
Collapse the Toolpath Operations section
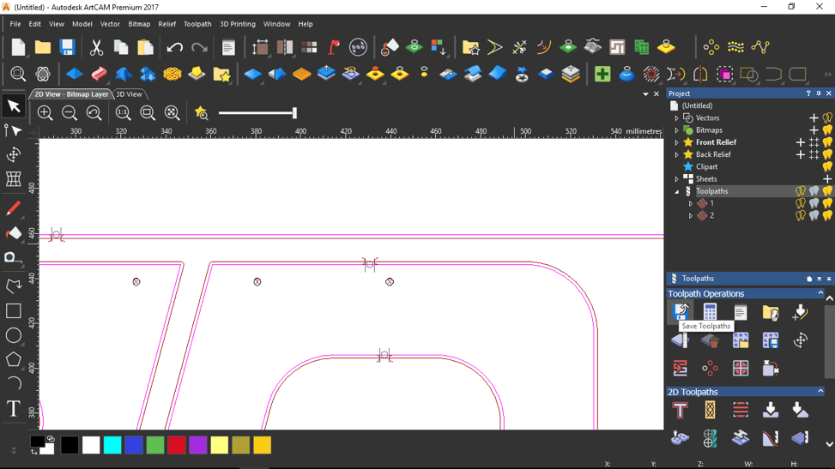tap(820, 293)
